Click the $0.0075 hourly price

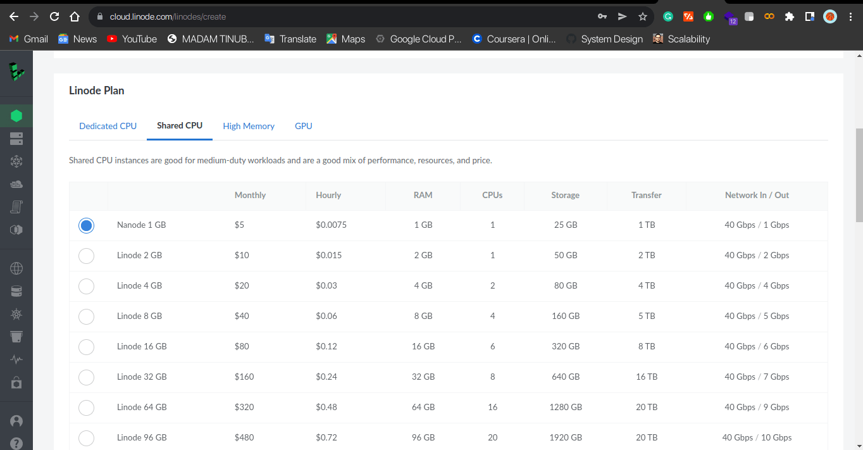point(331,225)
